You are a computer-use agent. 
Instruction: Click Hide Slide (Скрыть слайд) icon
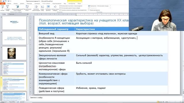click(42, 7)
